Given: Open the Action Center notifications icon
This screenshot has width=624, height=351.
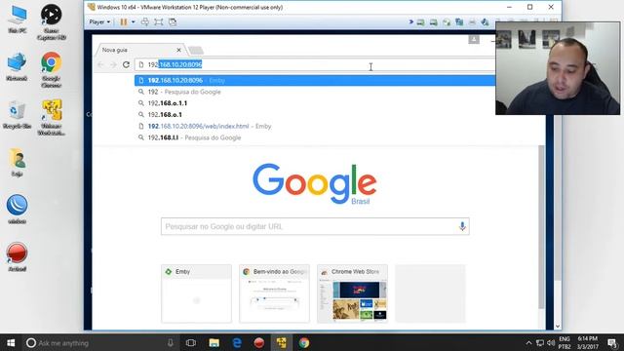Looking at the screenshot, I should [x=612, y=342].
